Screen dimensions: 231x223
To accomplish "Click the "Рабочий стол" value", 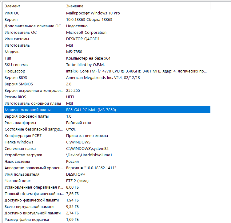I will 78,123.
